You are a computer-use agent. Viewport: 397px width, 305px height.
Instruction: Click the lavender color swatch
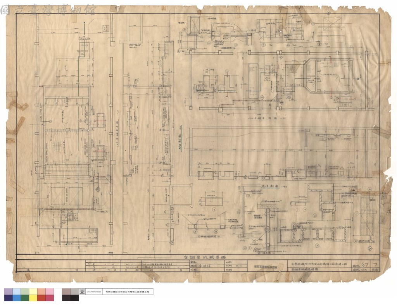(9, 292)
